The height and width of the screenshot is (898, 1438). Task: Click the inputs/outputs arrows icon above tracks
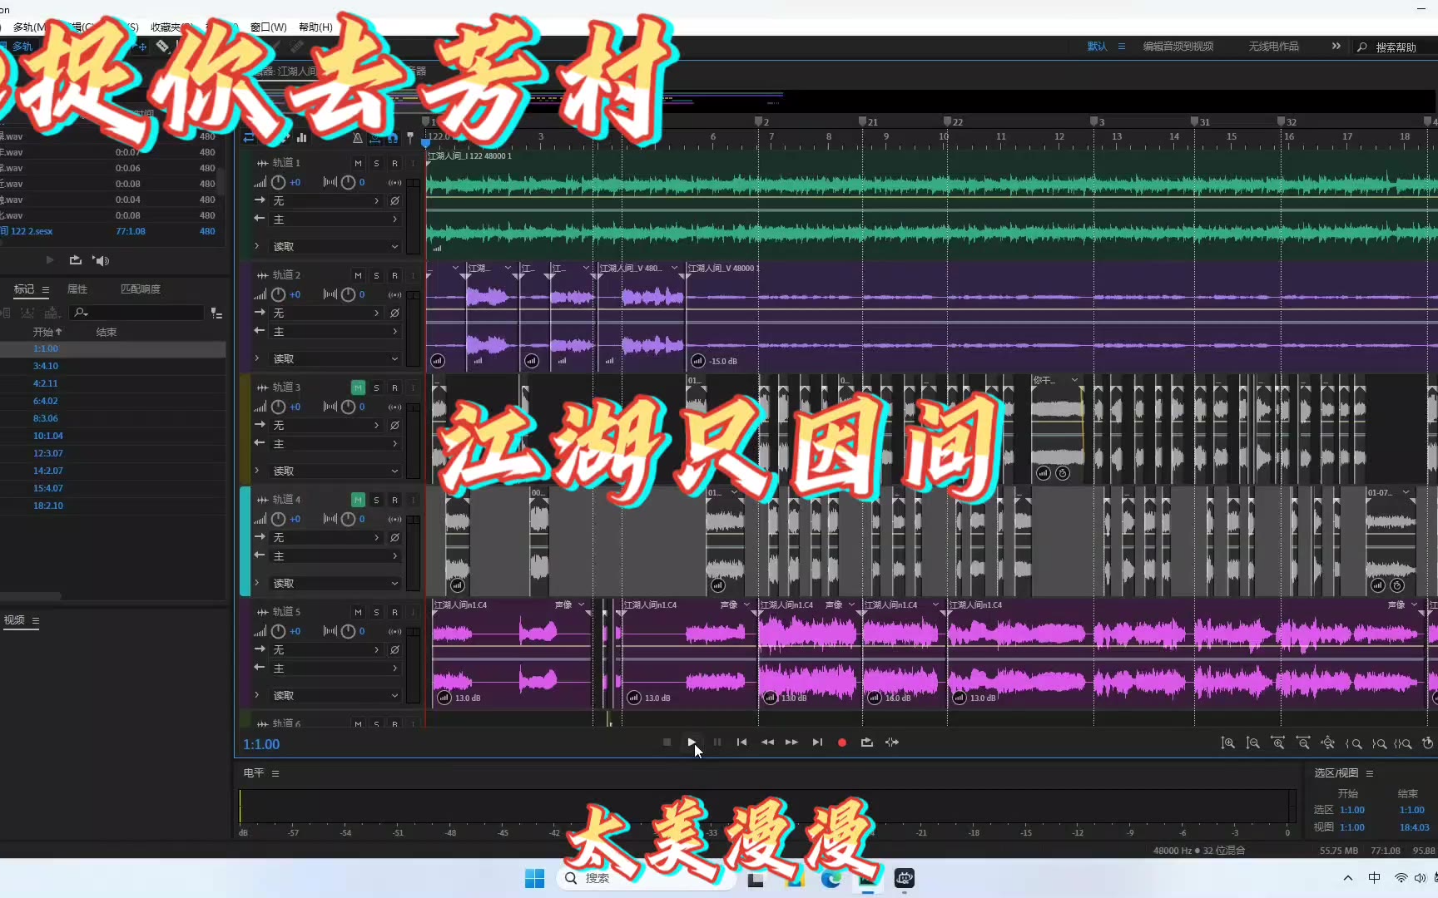point(249,138)
